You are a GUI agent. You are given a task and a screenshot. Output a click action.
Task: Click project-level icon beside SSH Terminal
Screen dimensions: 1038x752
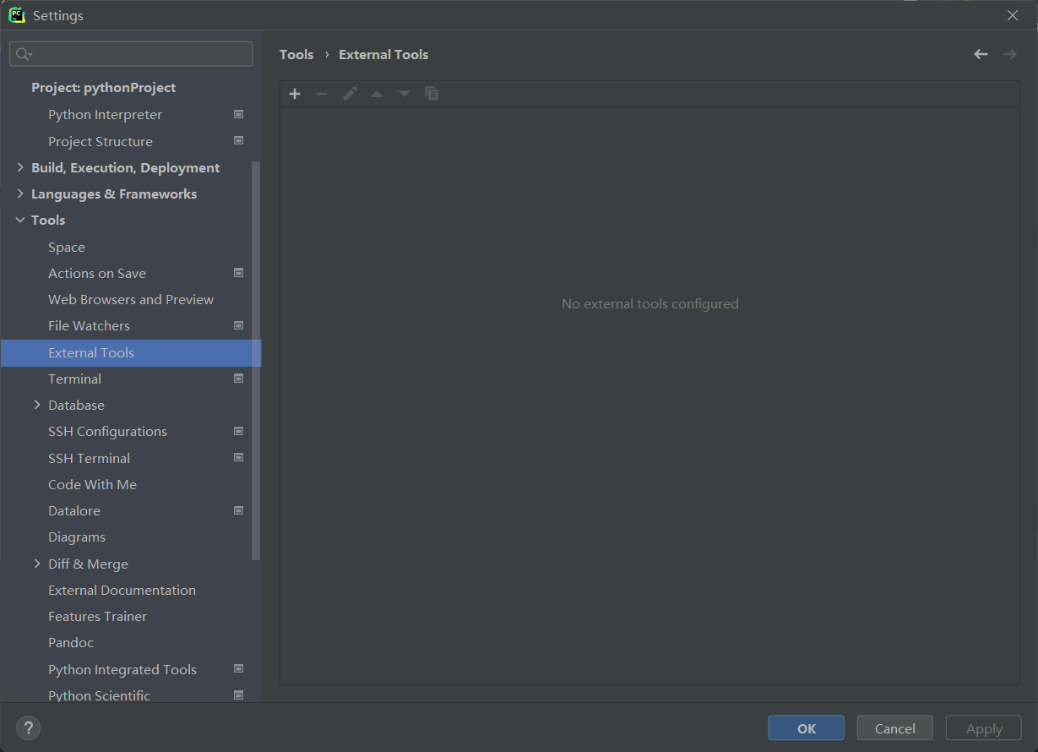[x=238, y=457]
